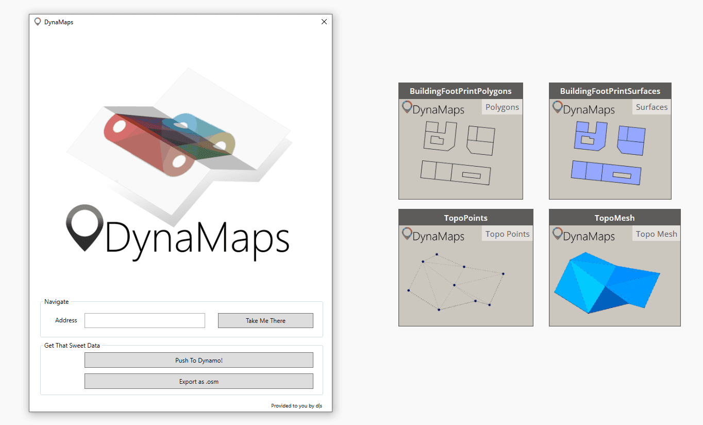Click the dotted topo points preview

456,282
